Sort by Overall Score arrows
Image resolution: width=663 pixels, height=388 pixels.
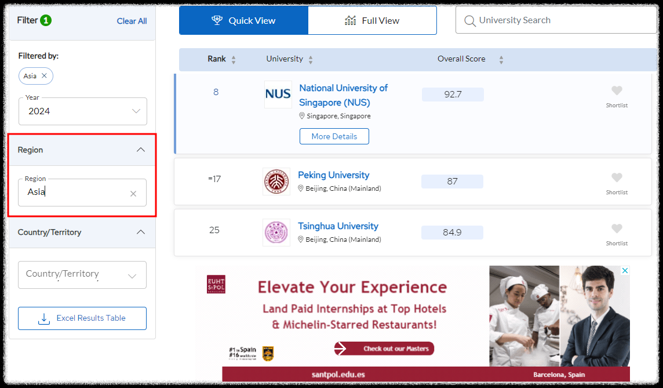501,60
